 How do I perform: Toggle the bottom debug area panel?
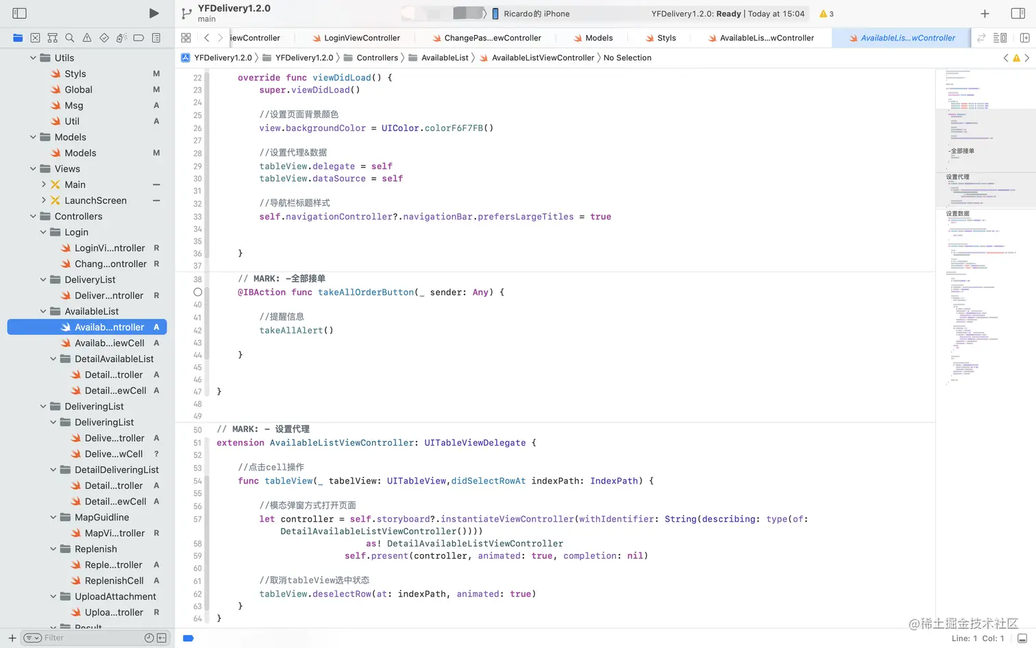tap(1022, 638)
